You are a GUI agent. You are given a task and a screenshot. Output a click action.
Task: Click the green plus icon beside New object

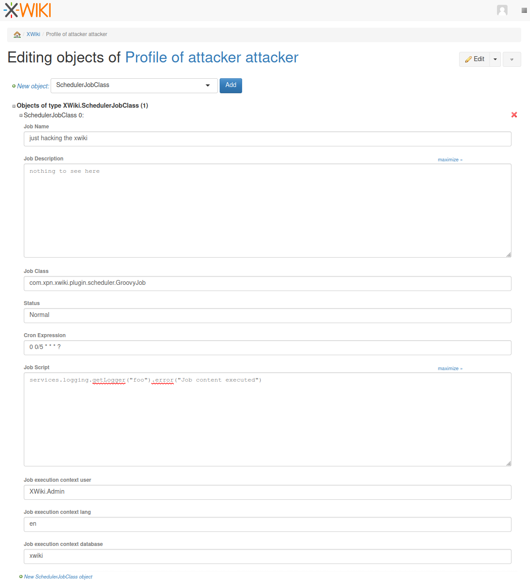(14, 87)
